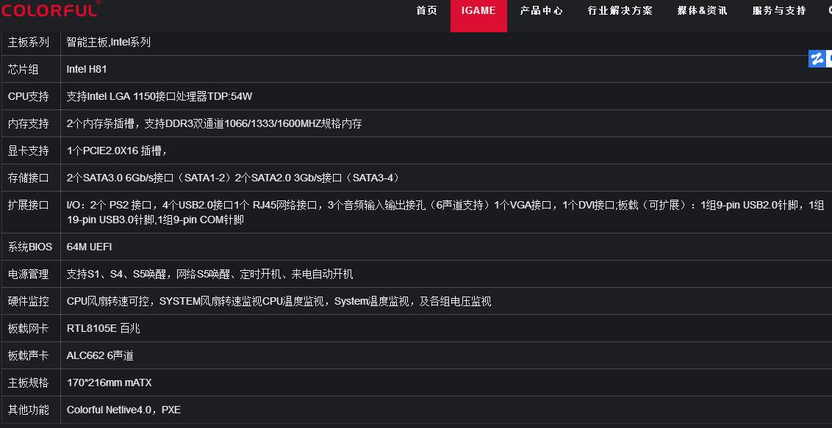The image size is (832, 428).
Task: Select the 芯片组 label cell
Action: (30, 69)
